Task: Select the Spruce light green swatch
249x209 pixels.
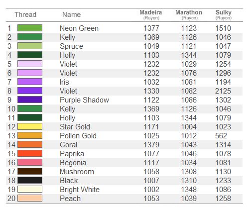Action: click(30, 46)
